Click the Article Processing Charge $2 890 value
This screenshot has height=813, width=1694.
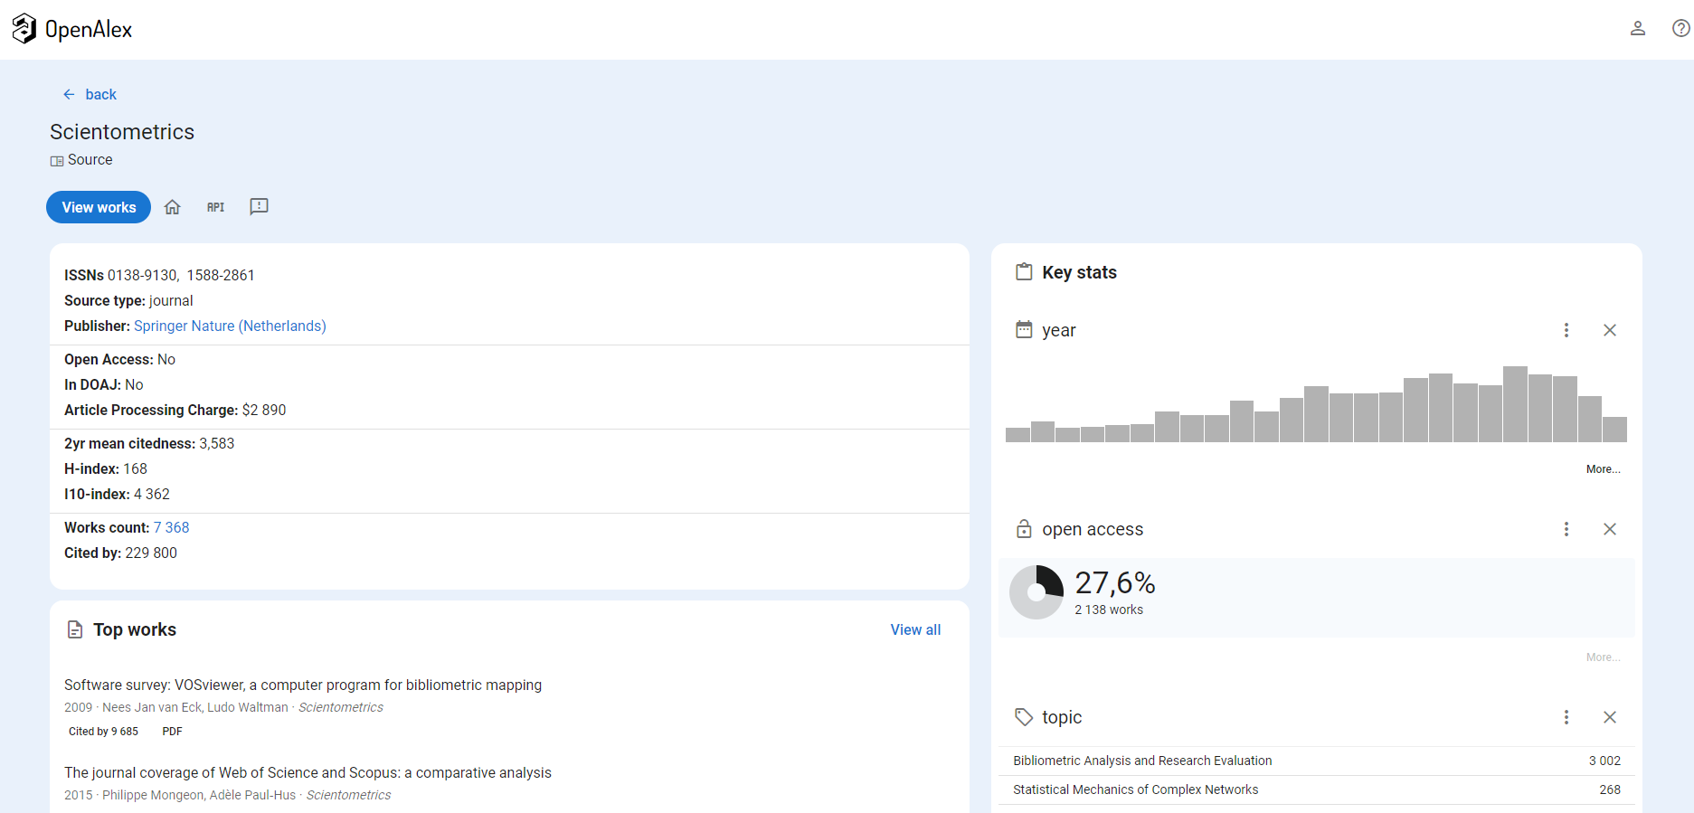(x=264, y=410)
